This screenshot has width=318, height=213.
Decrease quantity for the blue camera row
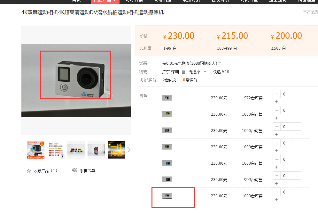[x=277, y=159]
